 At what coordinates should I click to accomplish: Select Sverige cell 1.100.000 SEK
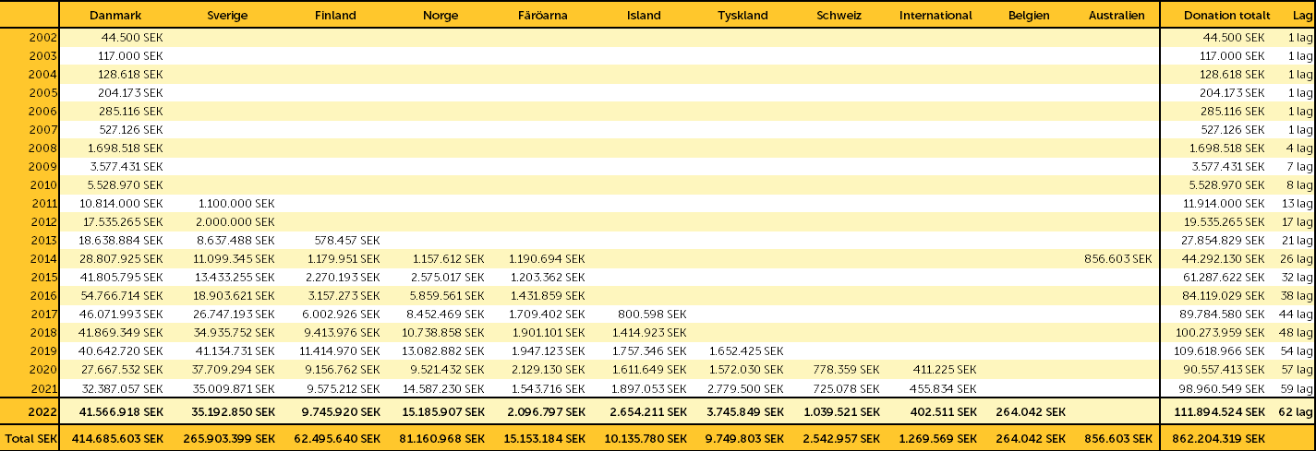click(x=236, y=203)
